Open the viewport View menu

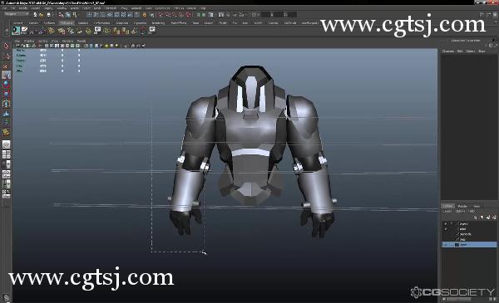coord(17,41)
